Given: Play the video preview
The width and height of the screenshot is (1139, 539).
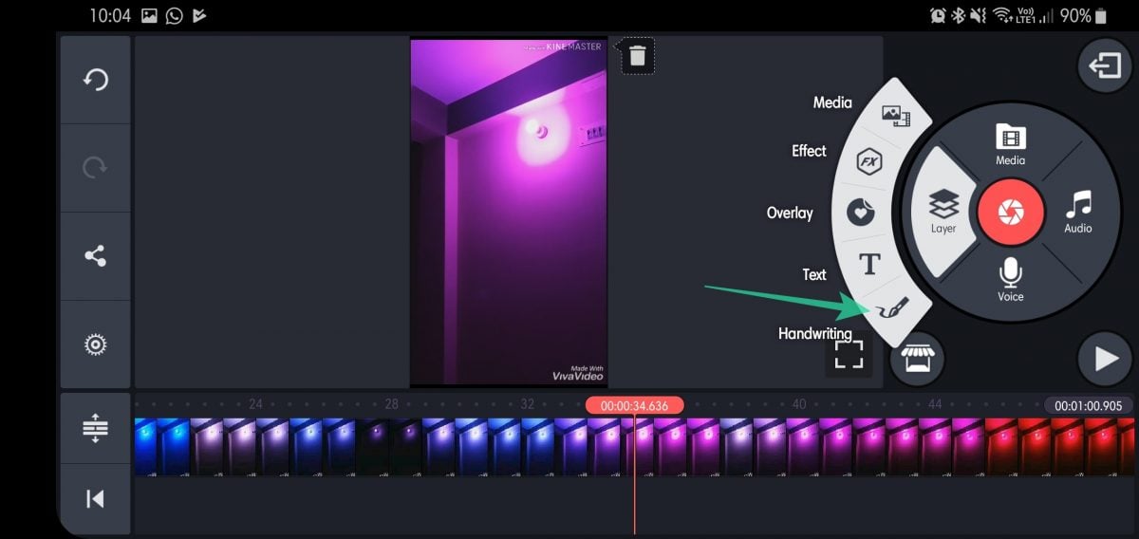Looking at the screenshot, I should click(1105, 359).
